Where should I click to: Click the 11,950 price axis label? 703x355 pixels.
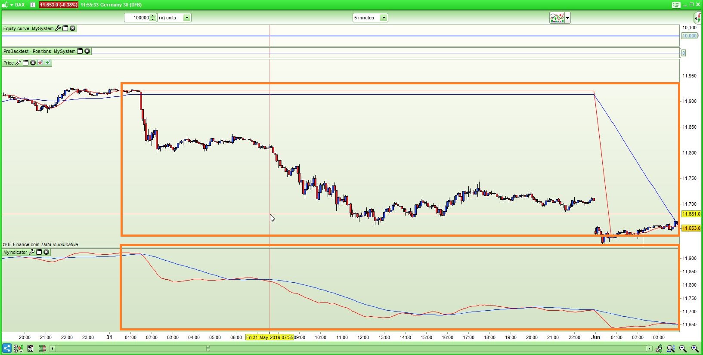689,76
